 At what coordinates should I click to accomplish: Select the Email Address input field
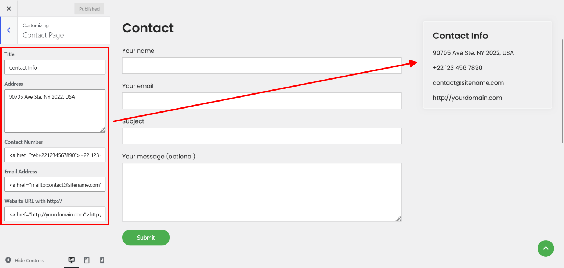55,185
